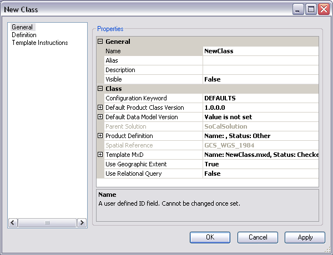333x255 pixels.
Task: Click the OK button
Action: coord(210,237)
